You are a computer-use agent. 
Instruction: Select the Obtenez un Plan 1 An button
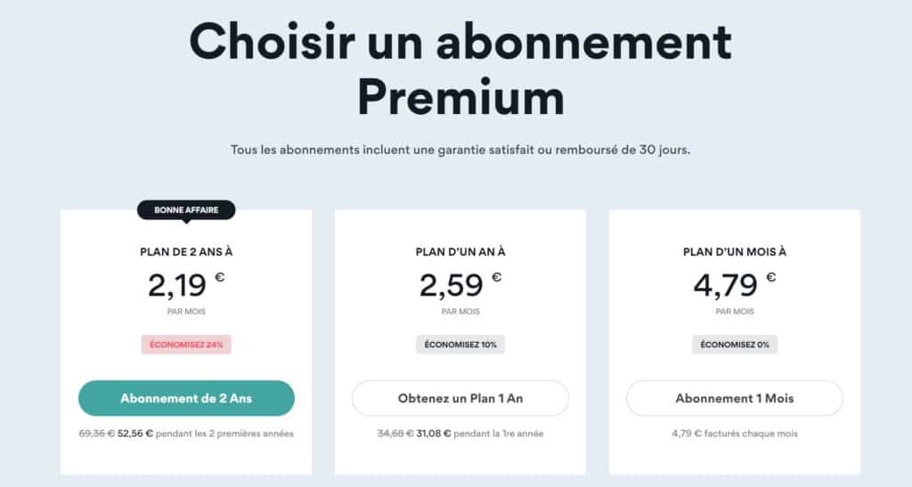coord(460,398)
